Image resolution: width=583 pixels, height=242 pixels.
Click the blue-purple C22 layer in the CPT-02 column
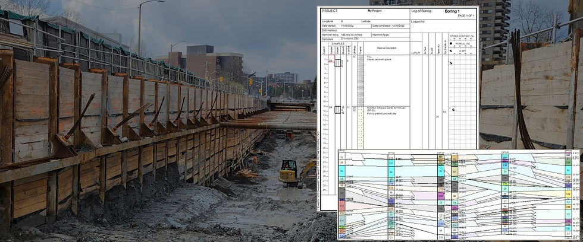tap(391, 201)
